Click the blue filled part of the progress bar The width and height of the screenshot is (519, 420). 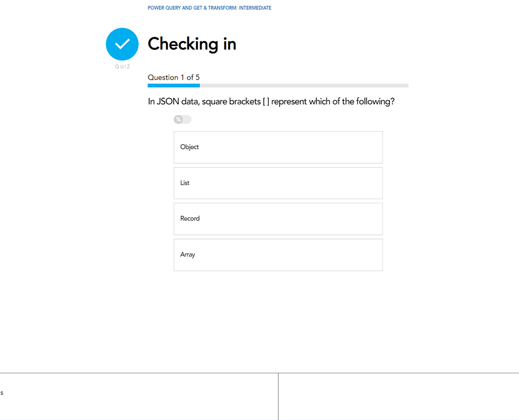173,86
